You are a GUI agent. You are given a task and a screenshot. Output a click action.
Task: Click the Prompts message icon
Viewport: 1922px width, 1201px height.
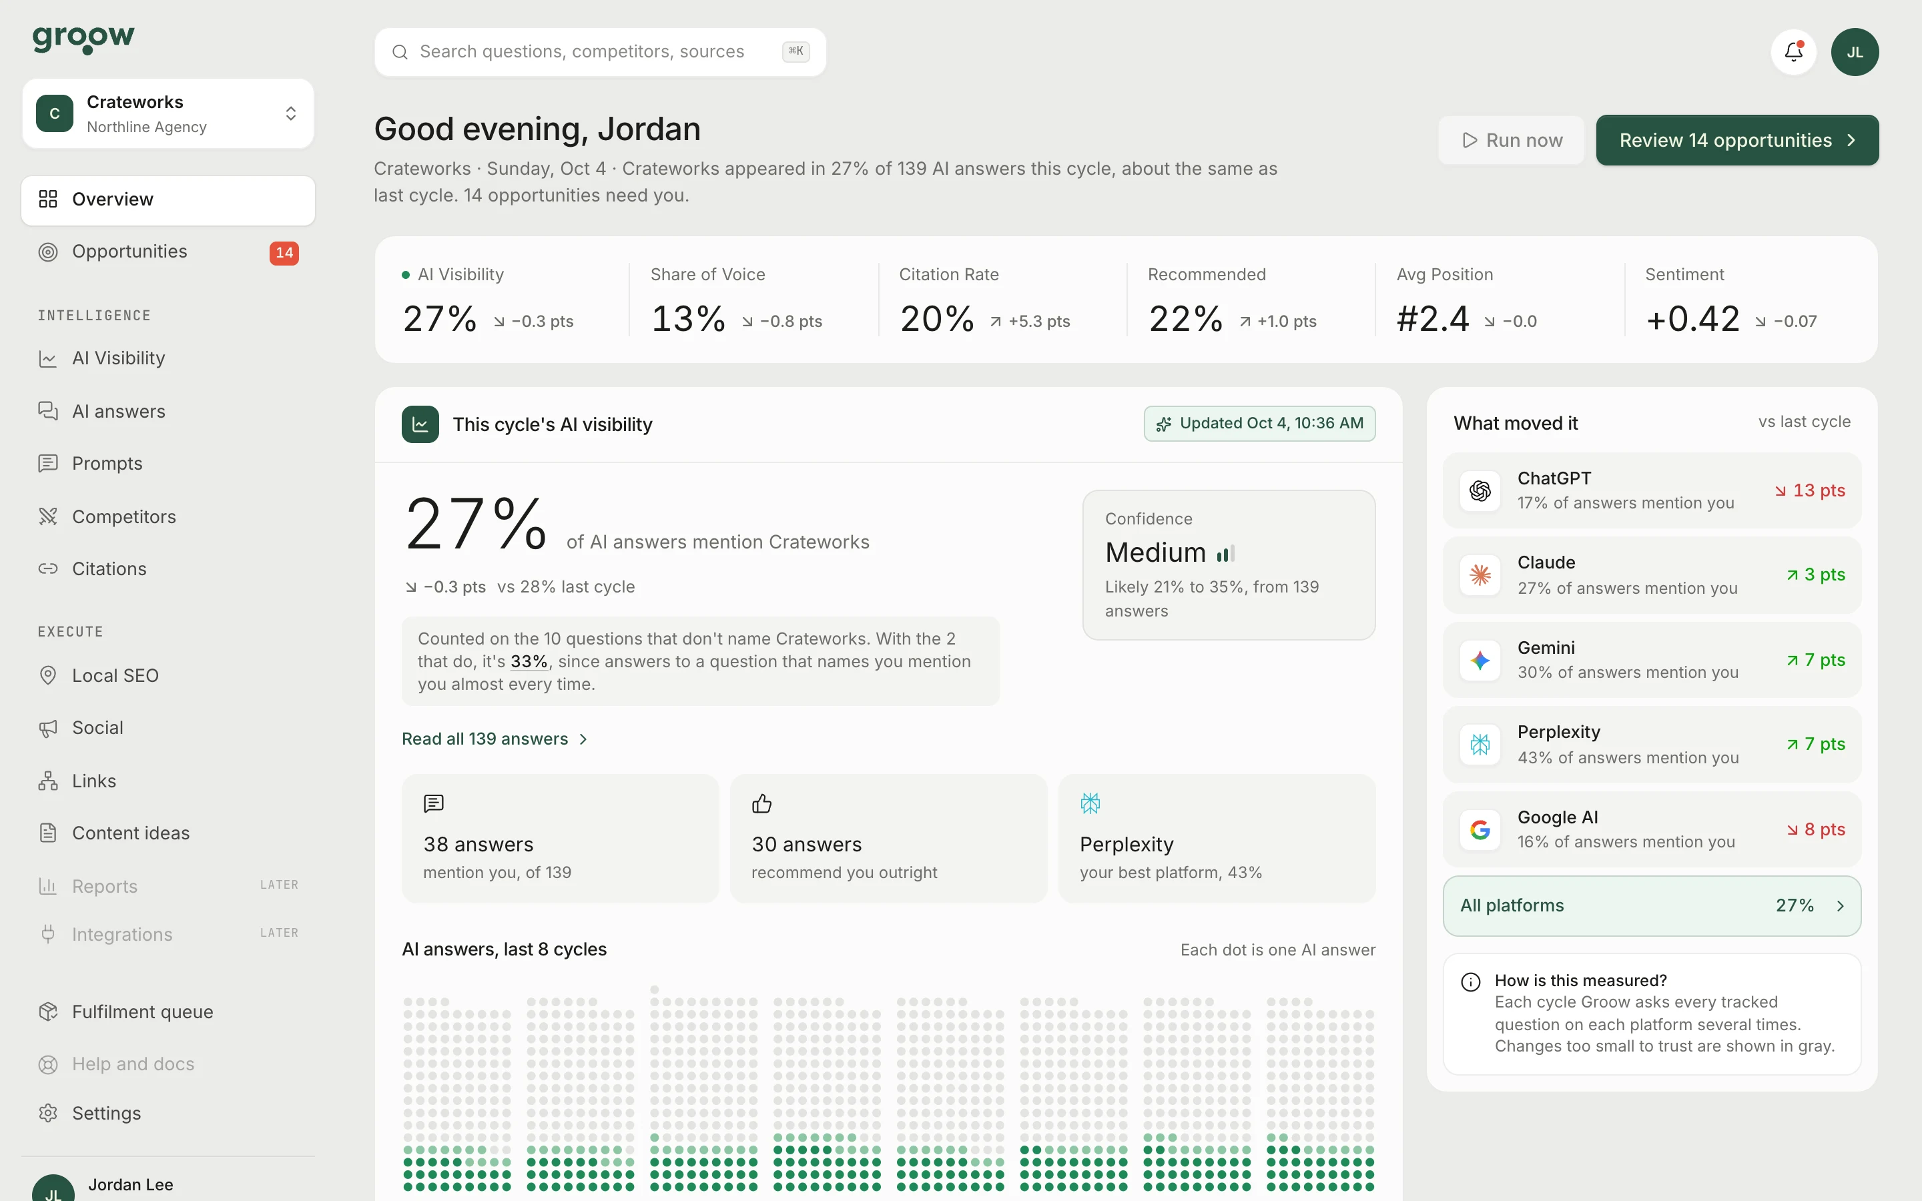point(49,464)
